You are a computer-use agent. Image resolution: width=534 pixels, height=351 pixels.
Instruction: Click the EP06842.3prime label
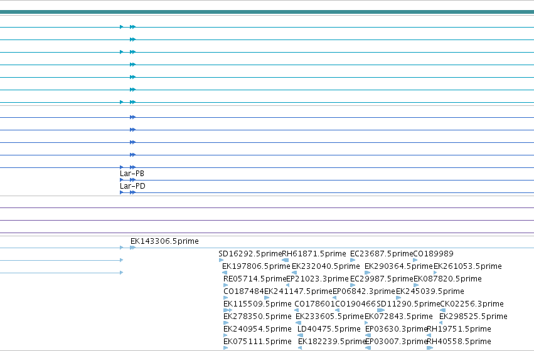pyautogui.click(x=364, y=291)
